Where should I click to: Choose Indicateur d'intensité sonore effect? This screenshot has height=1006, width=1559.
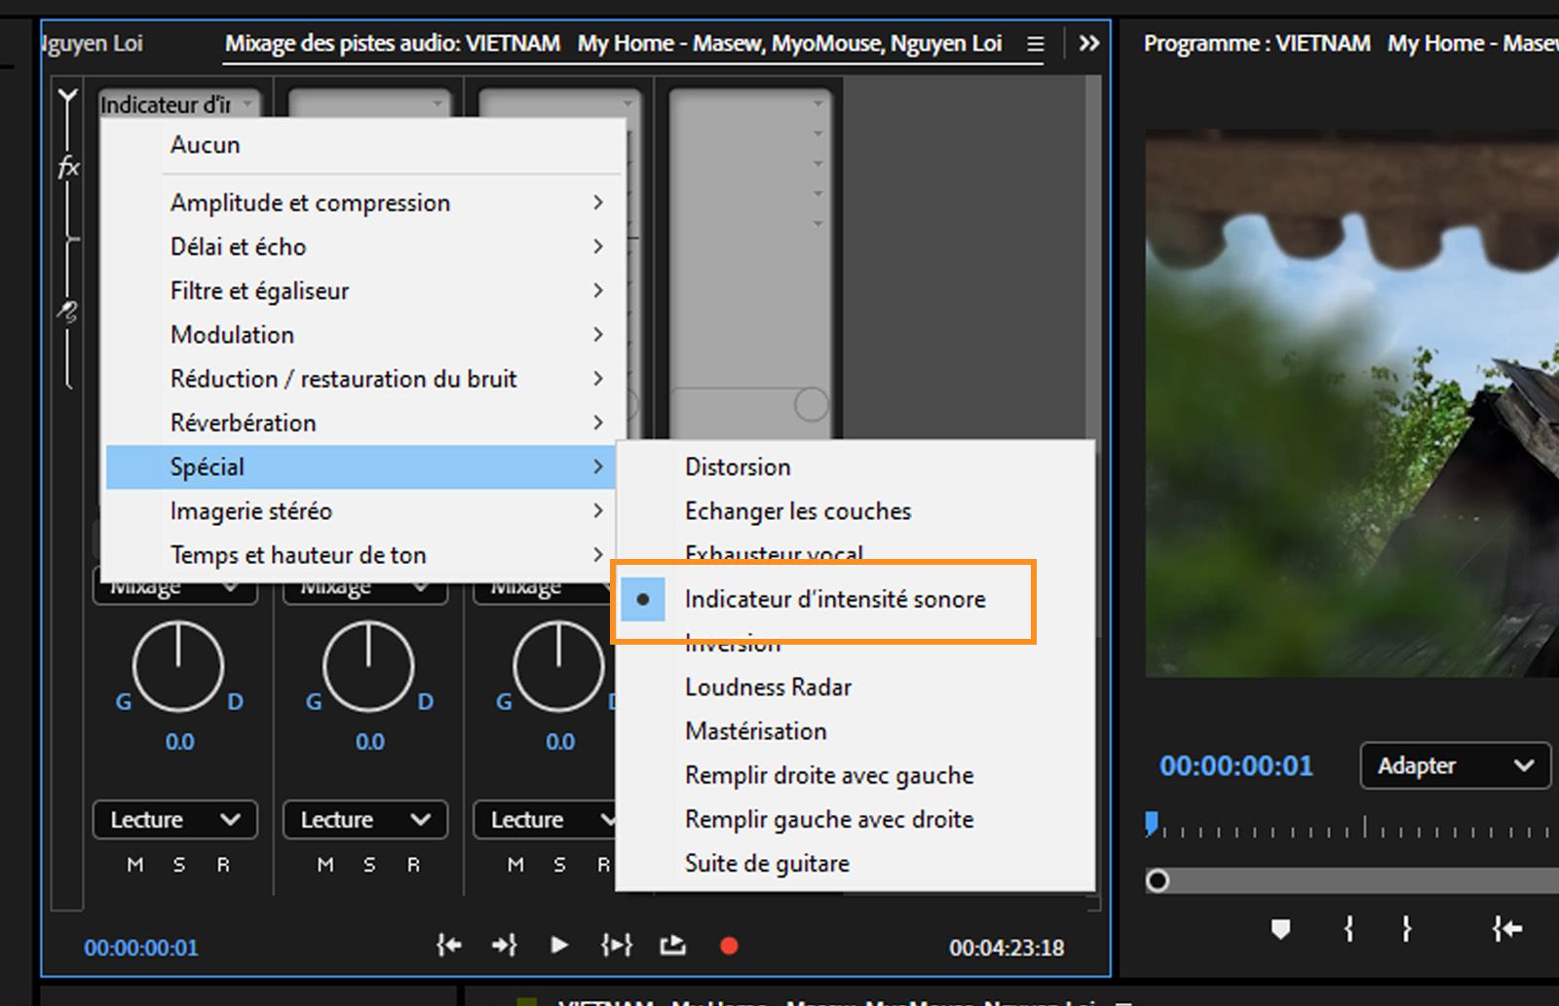836,599
